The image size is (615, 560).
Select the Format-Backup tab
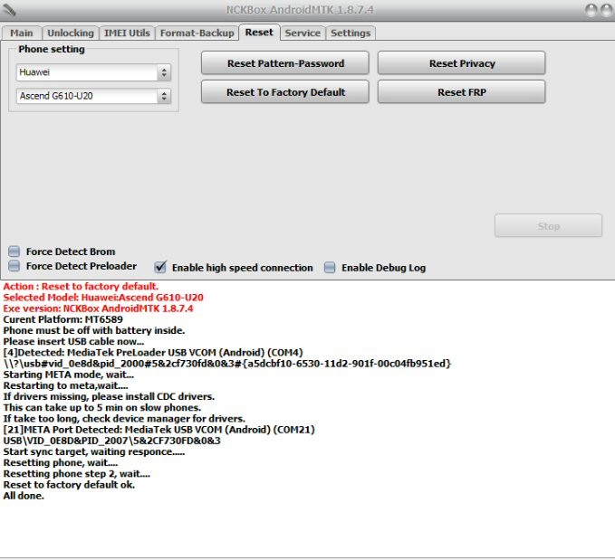pos(197,33)
